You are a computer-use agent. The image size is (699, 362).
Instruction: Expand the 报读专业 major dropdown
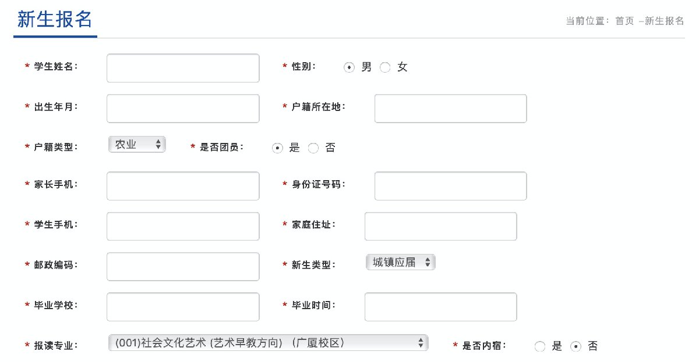tap(268, 343)
